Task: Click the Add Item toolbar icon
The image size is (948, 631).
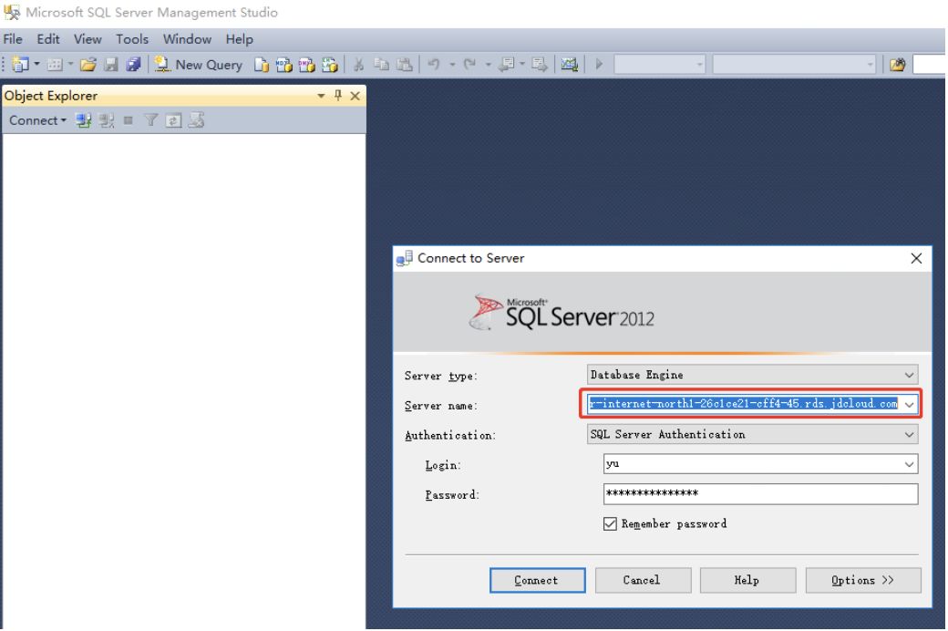Action: [55, 64]
